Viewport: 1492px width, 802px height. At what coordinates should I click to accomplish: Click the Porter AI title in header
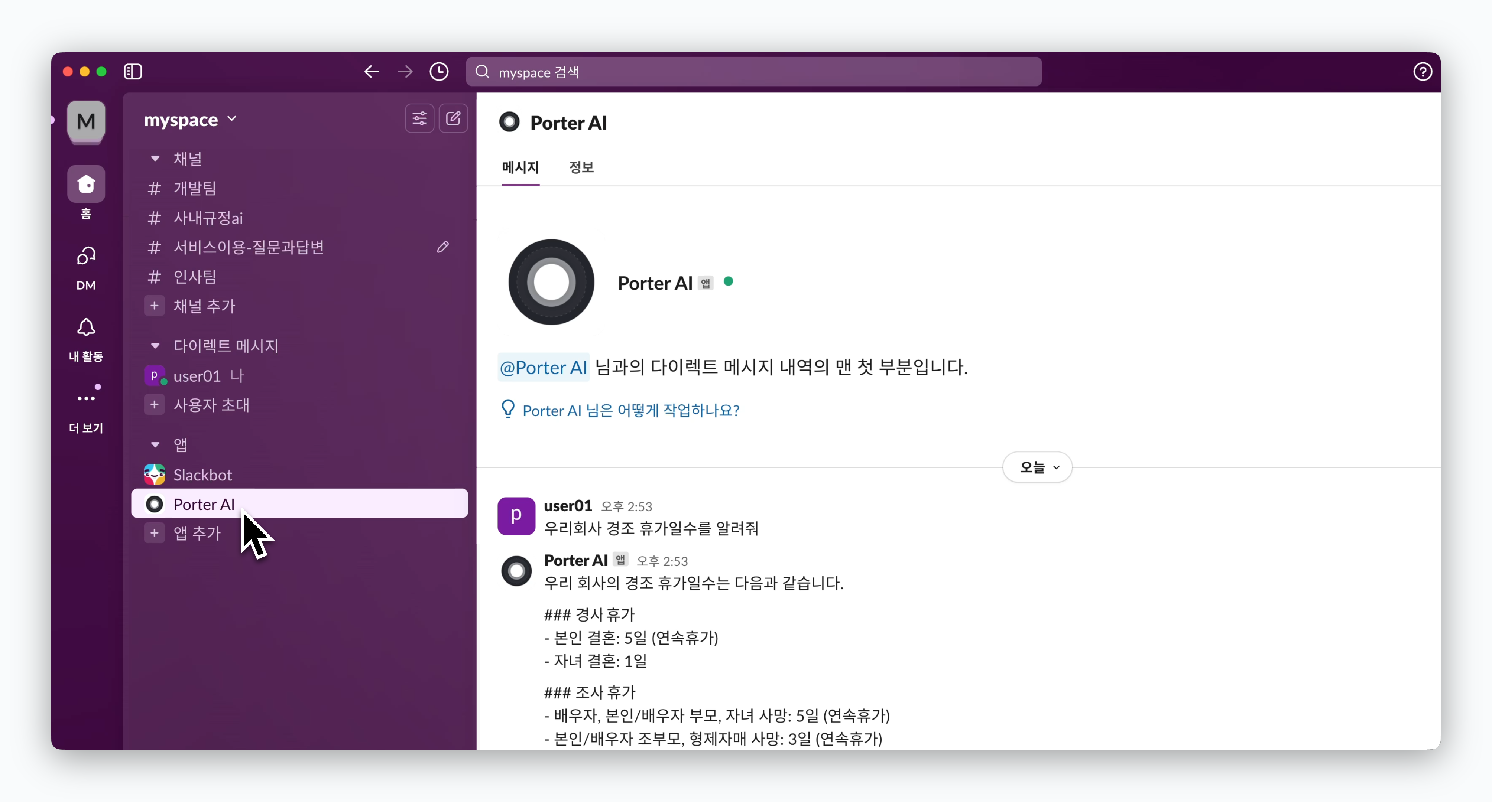(x=568, y=123)
